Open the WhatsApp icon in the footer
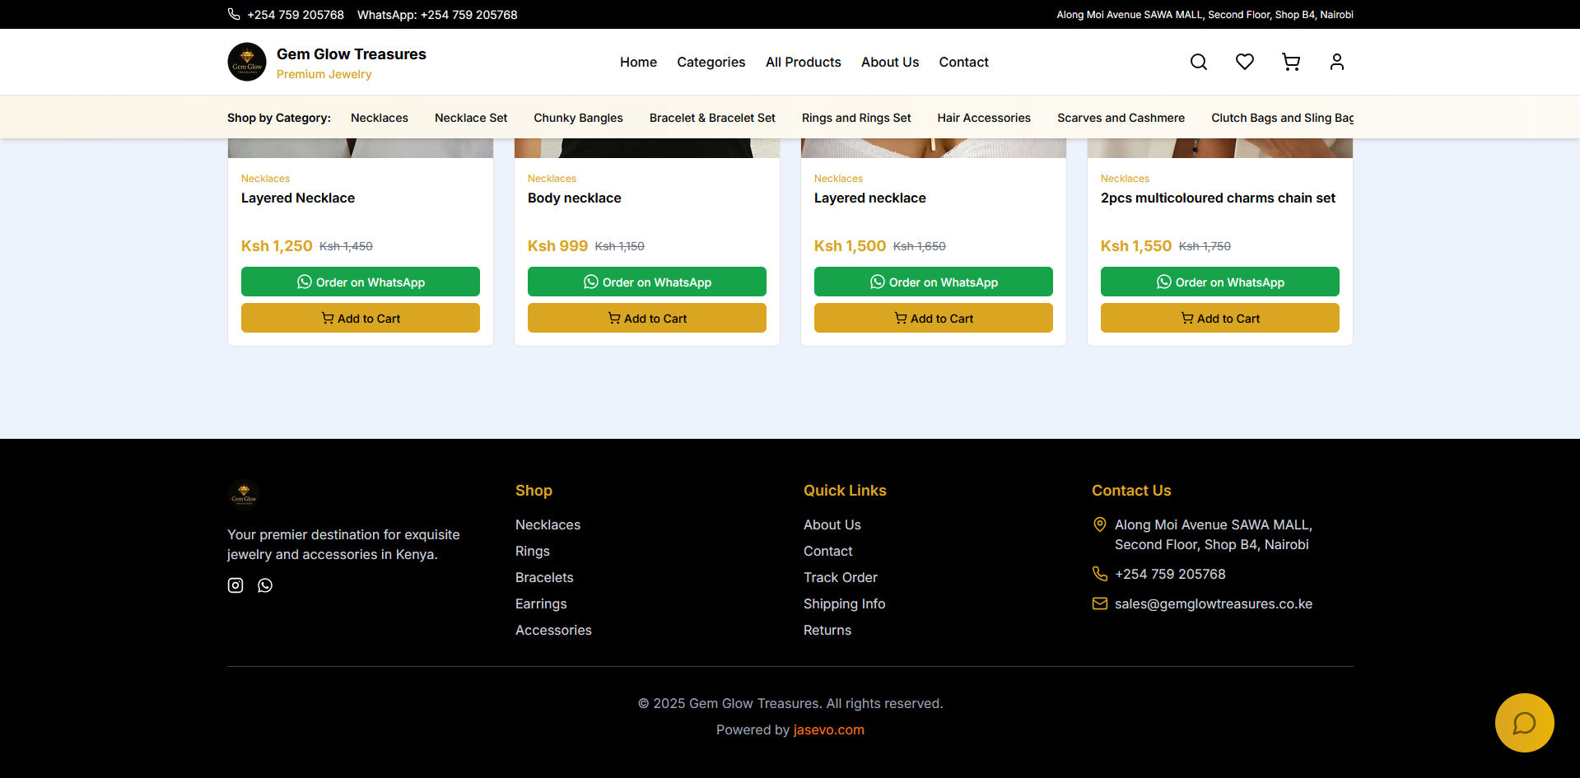The height and width of the screenshot is (778, 1580). pyautogui.click(x=265, y=585)
